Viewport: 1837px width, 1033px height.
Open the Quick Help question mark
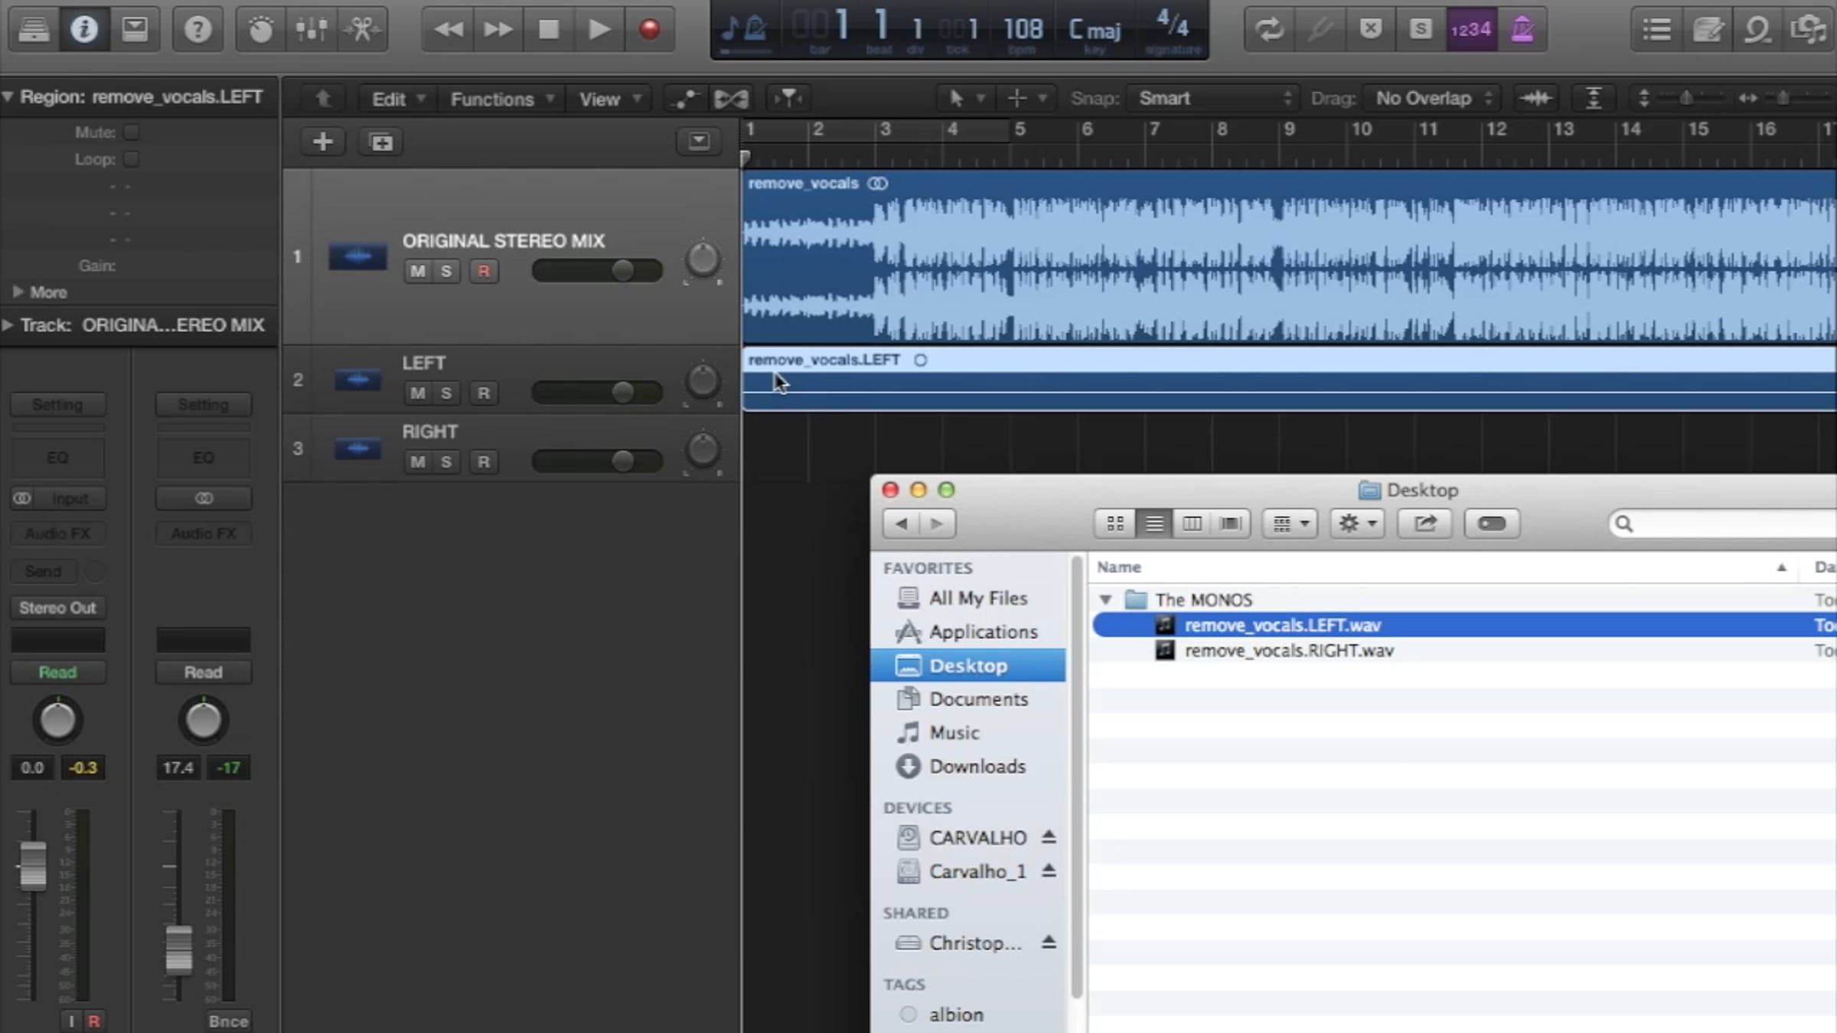coord(197,29)
